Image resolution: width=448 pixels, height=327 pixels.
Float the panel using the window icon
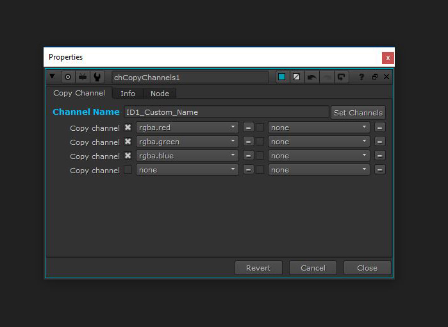(375, 77)
